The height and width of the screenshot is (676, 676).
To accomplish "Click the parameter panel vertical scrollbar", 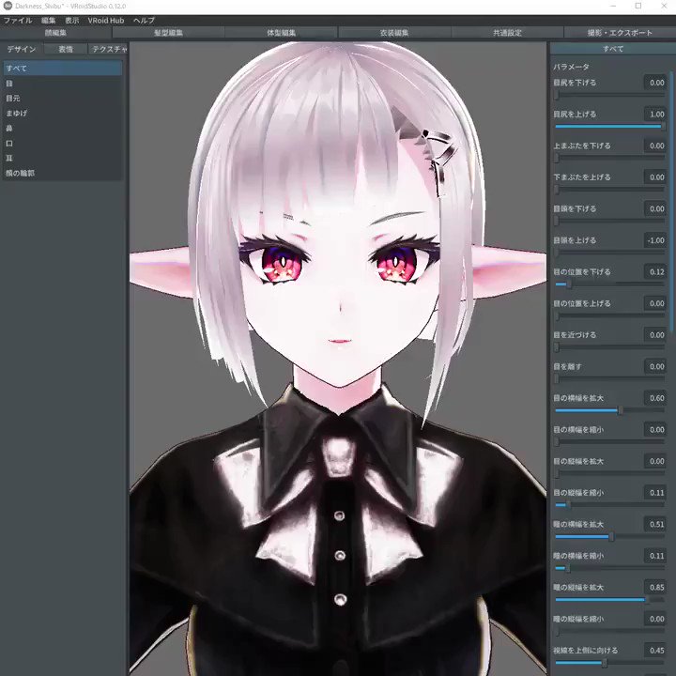I will click(670, 203).
